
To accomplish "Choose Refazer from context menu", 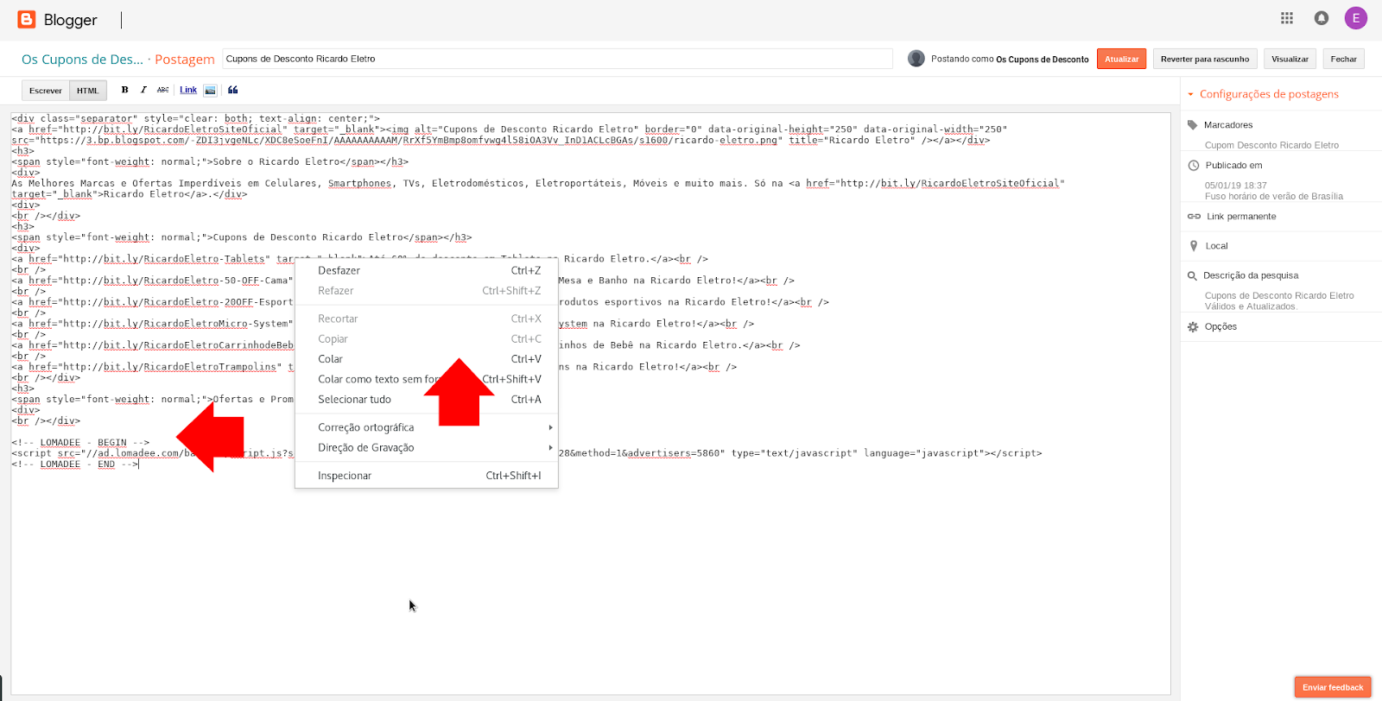I will [427, 291].
